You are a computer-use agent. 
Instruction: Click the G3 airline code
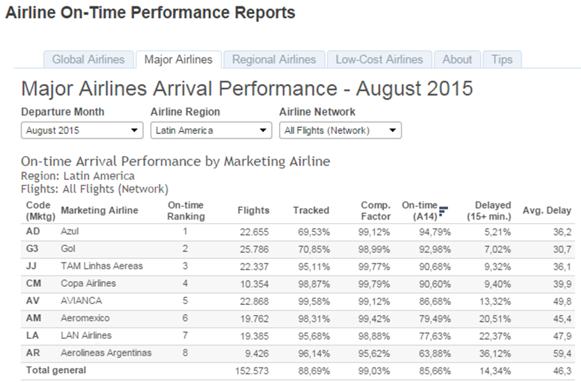click(x=32, y=249)
